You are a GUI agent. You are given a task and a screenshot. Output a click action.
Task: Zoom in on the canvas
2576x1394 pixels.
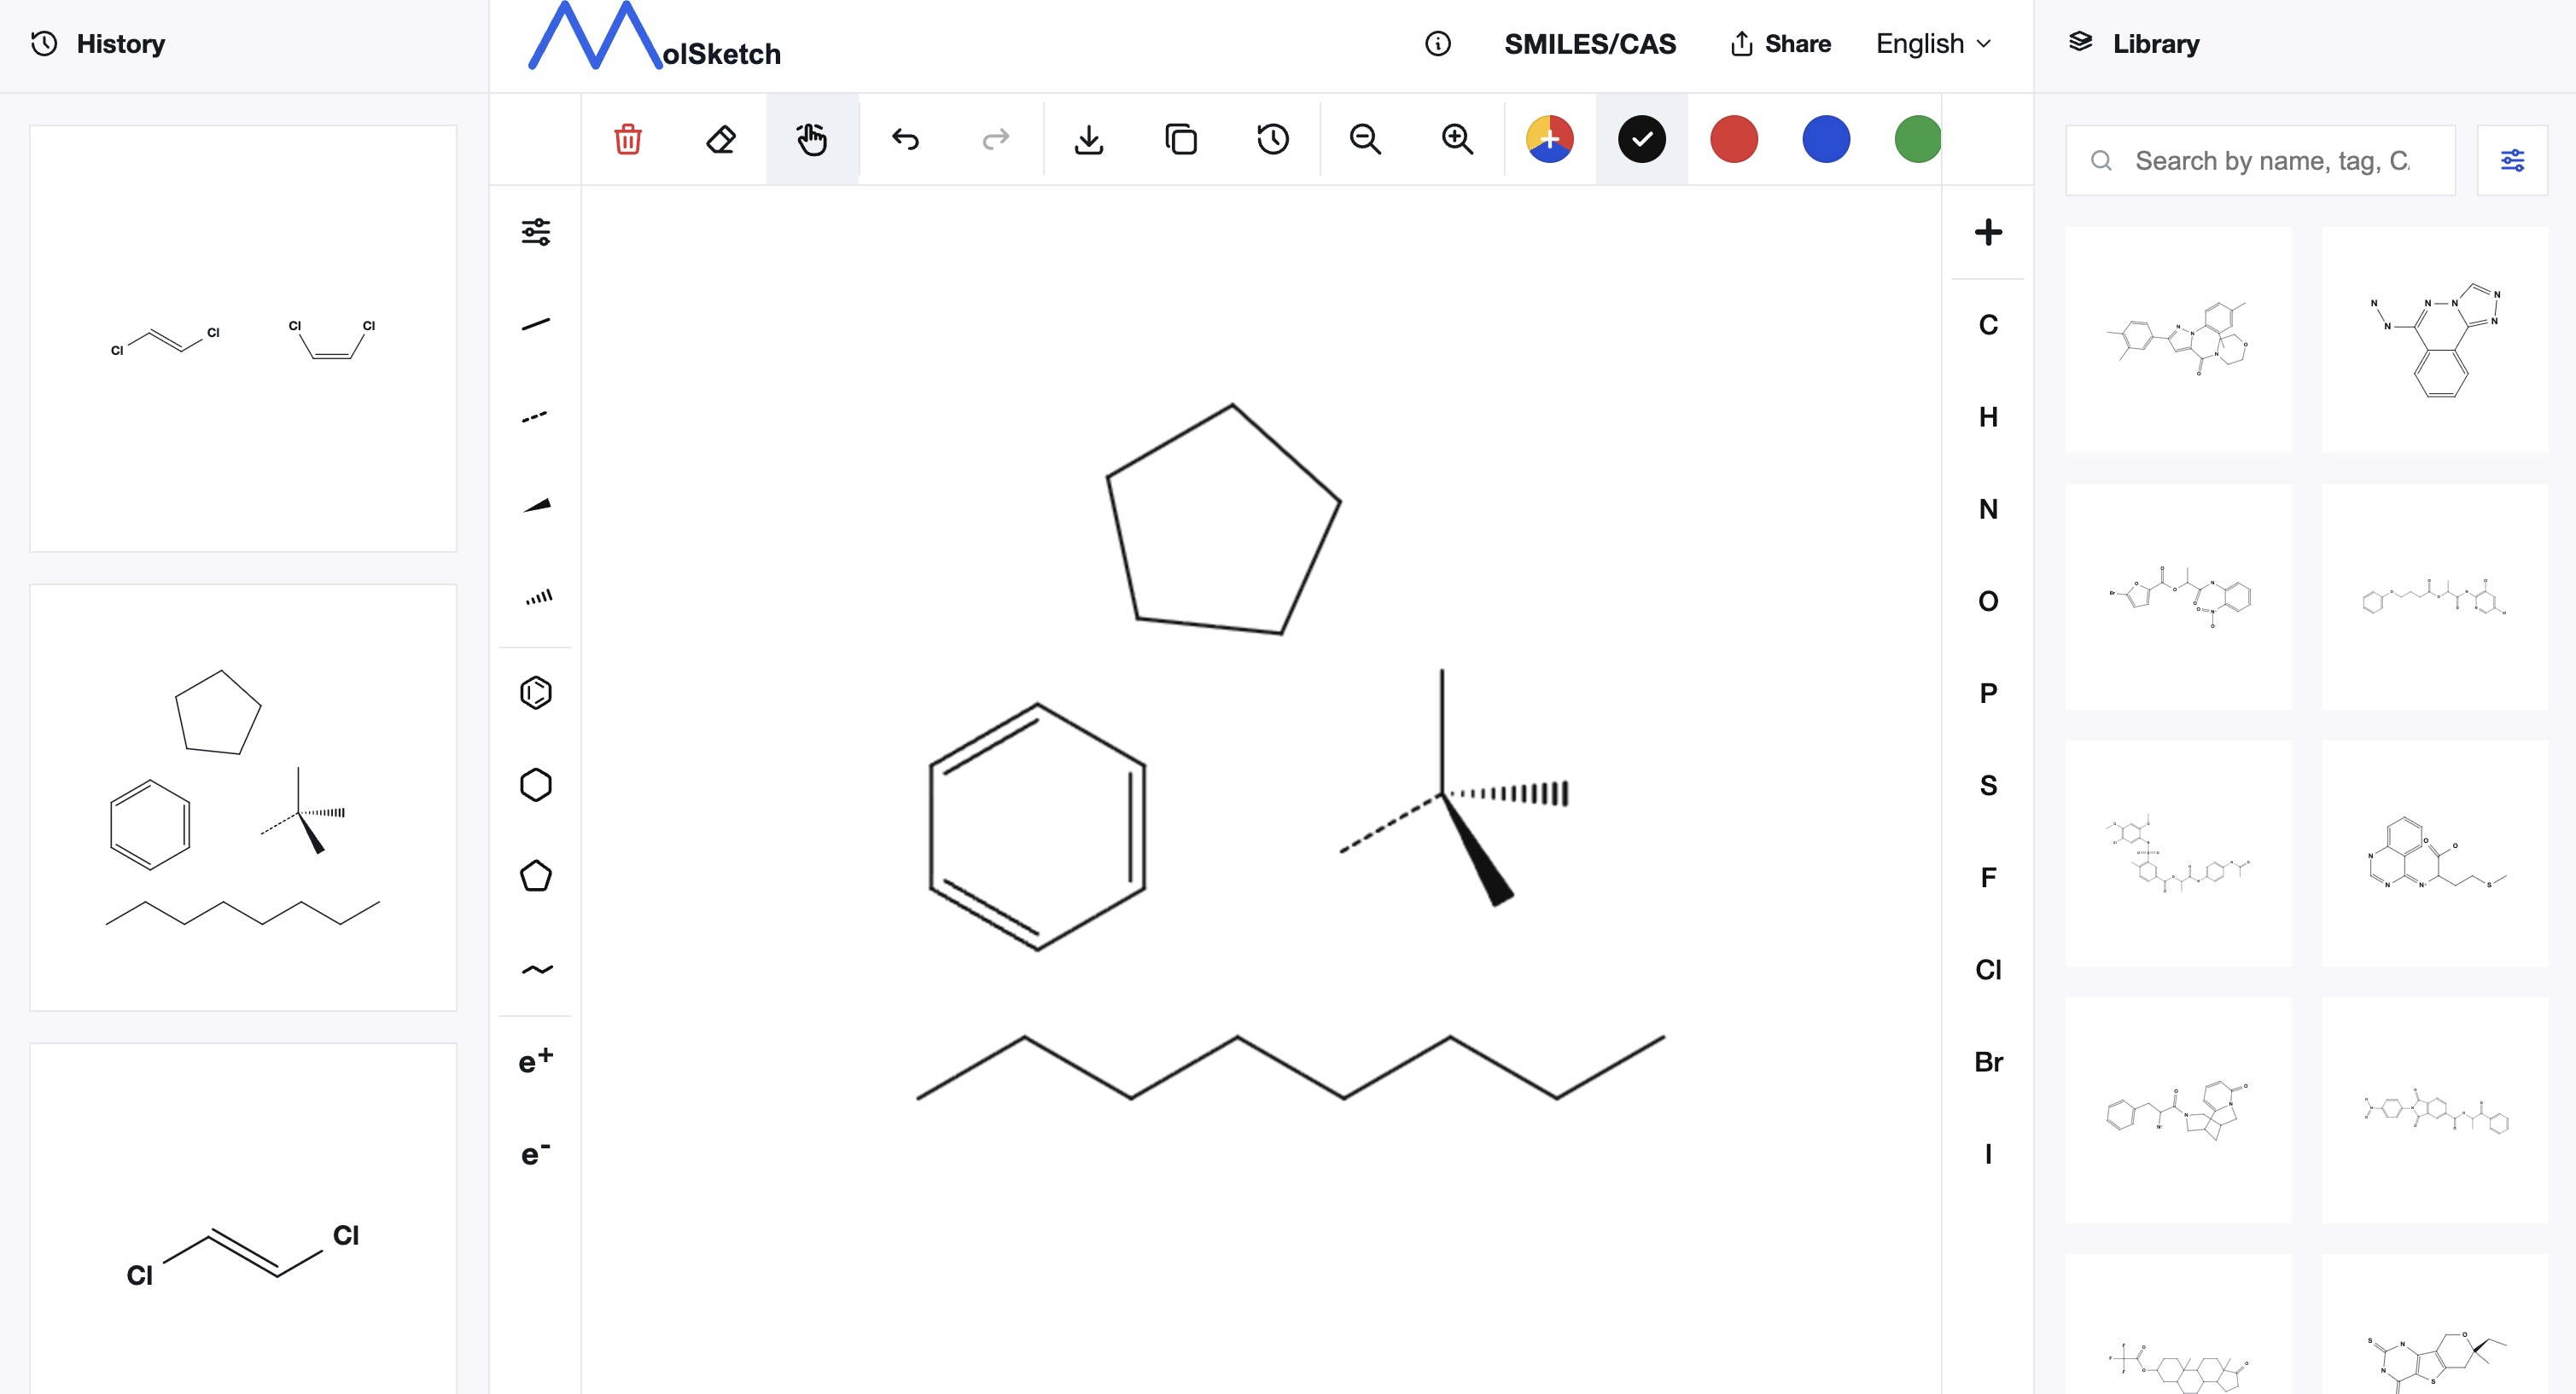(1457, 139)
